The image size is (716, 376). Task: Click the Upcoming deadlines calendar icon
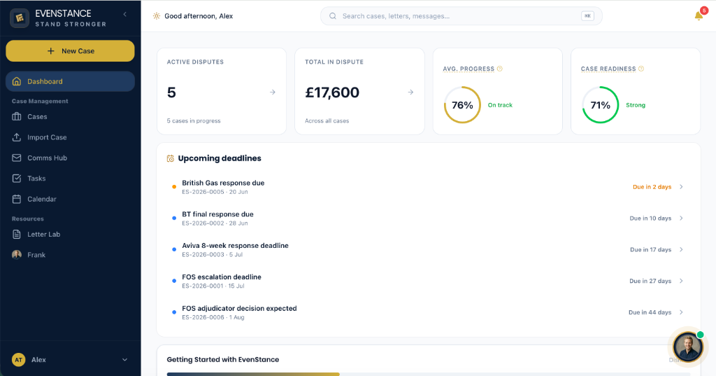[171, 159]
